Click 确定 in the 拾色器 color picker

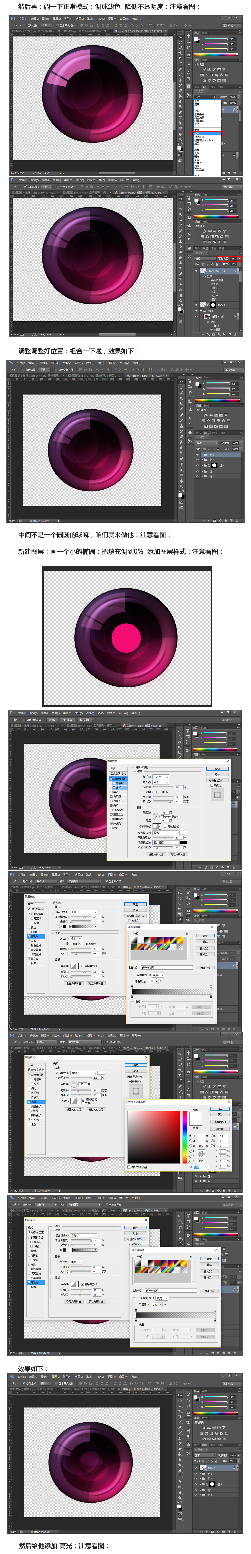(x=220, y=1109)
